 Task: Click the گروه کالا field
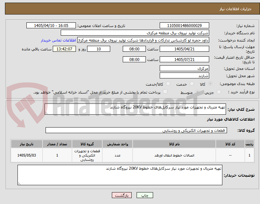pos(136,130)
